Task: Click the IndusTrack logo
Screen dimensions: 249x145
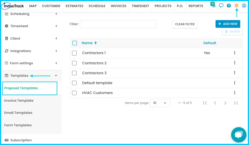Action: 13,6
